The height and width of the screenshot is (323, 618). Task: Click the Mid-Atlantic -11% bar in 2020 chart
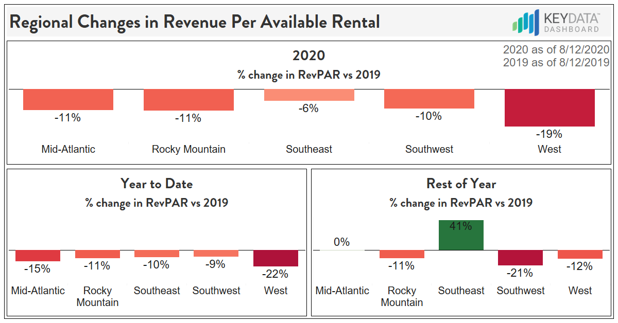tap(68, 99)
